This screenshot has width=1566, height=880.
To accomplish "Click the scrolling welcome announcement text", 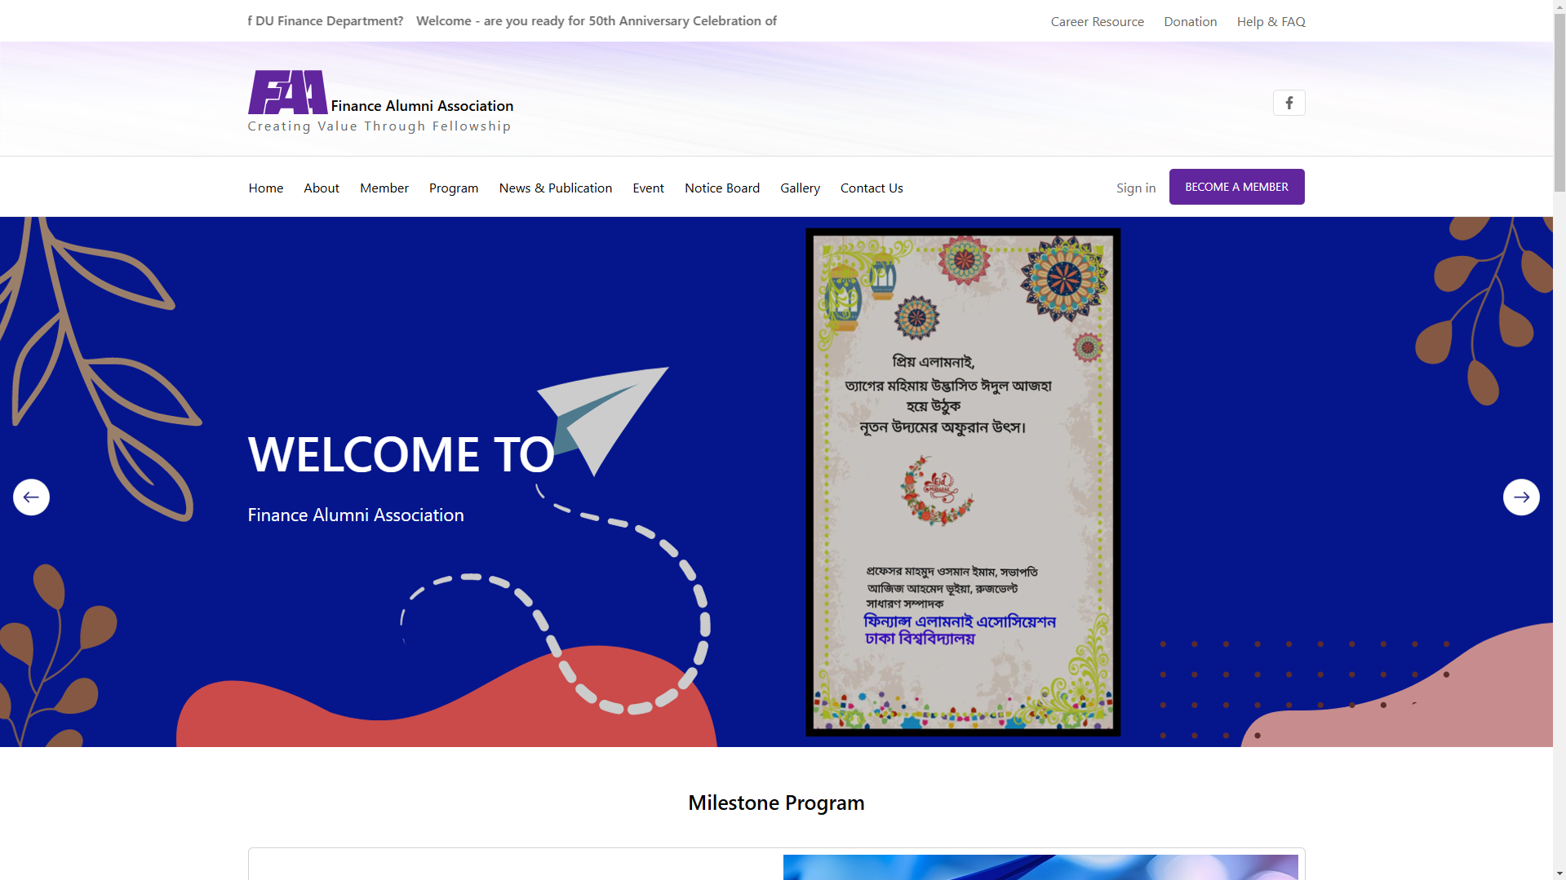I will [512, 20].
